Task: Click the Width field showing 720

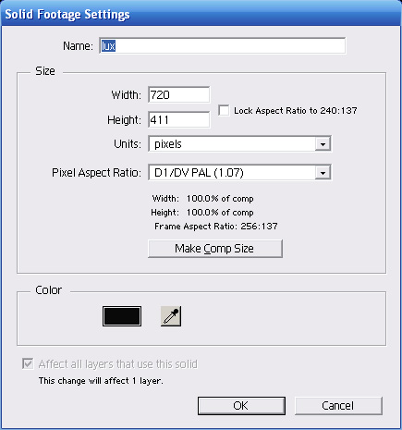Action: [179, 94]
